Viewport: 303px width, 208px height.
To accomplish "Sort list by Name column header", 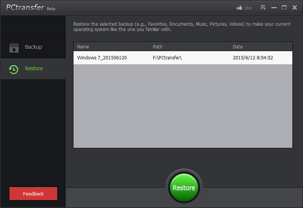I will coord(111,47).
